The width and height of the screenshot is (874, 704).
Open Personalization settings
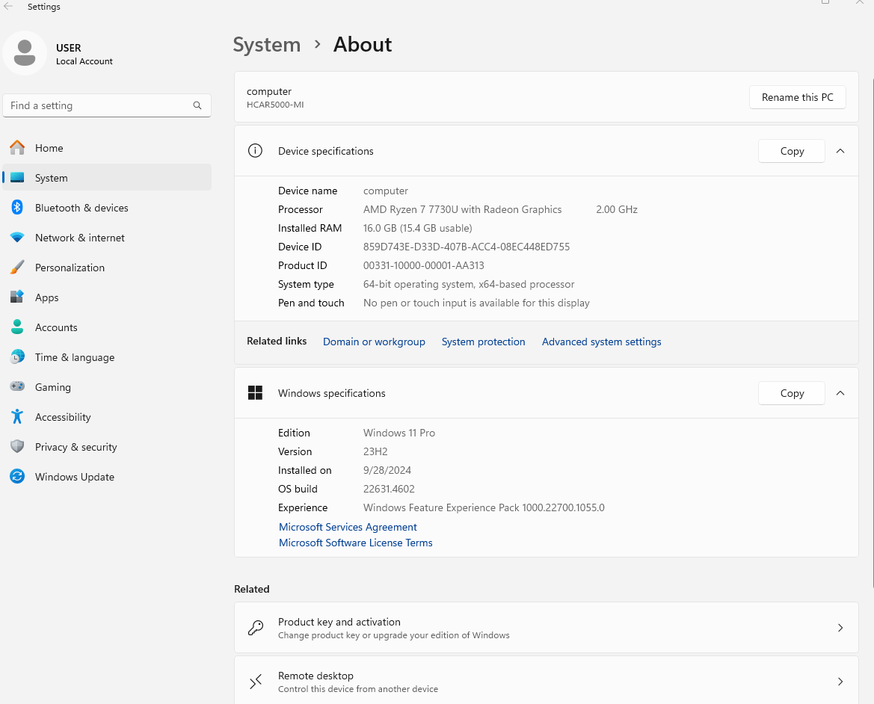pyautogui.click(x=107, y=268)
